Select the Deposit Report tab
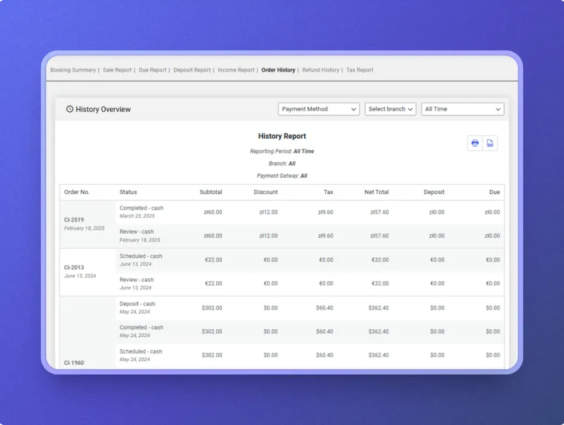The height and width of the screenshot is (425, 564). (x=192, y=70)
